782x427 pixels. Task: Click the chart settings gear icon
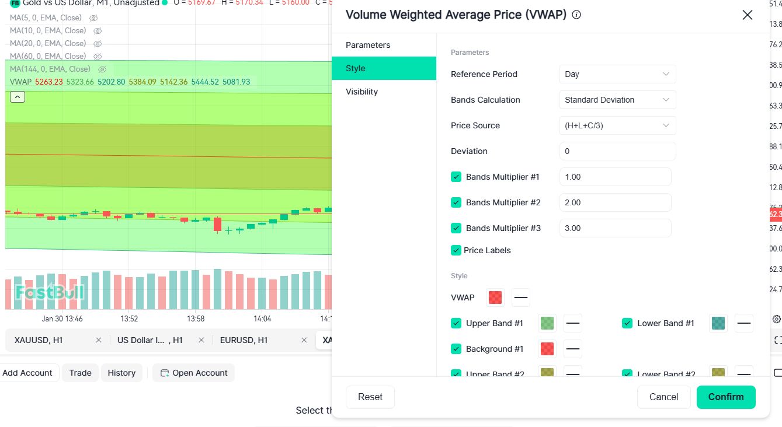(776, 319)
